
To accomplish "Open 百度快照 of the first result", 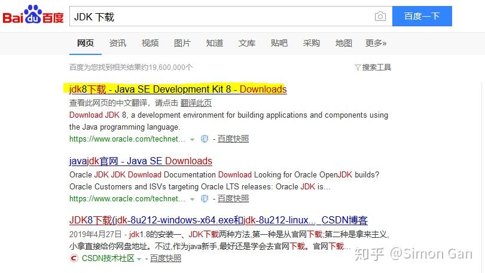I will pos(233,139).
